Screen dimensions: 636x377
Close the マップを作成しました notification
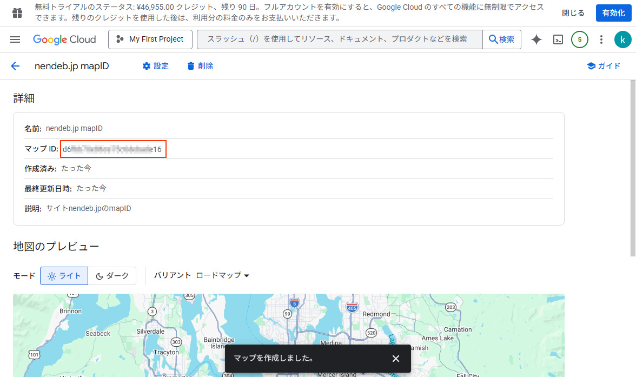point(396,359)
